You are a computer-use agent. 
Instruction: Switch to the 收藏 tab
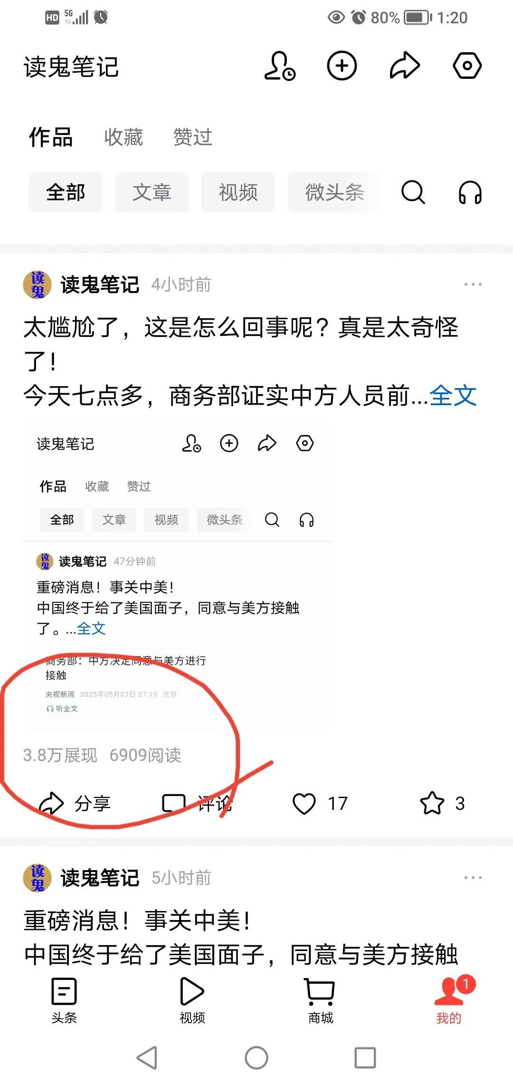(123, 137)
